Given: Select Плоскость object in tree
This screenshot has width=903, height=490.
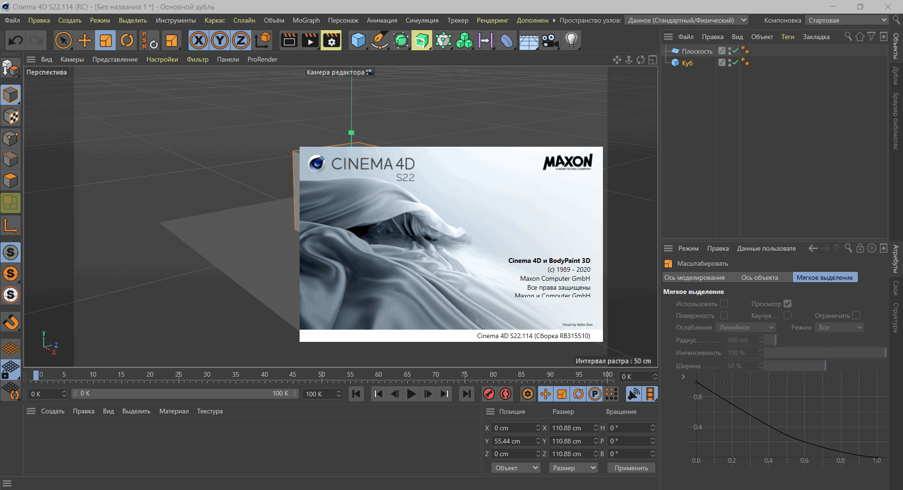Looking at the screenshot, I should click(x=697, y=51).
